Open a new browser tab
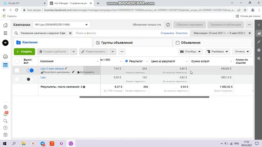This screenshot has height=147, width=262. point(98,3)
